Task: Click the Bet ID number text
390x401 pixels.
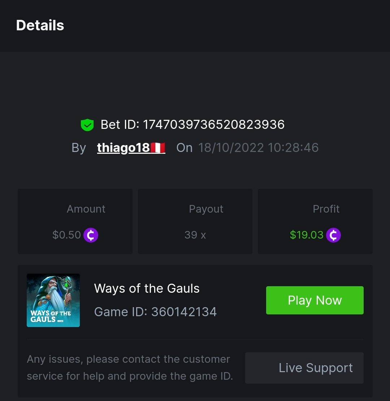Action: coord(214,125)
